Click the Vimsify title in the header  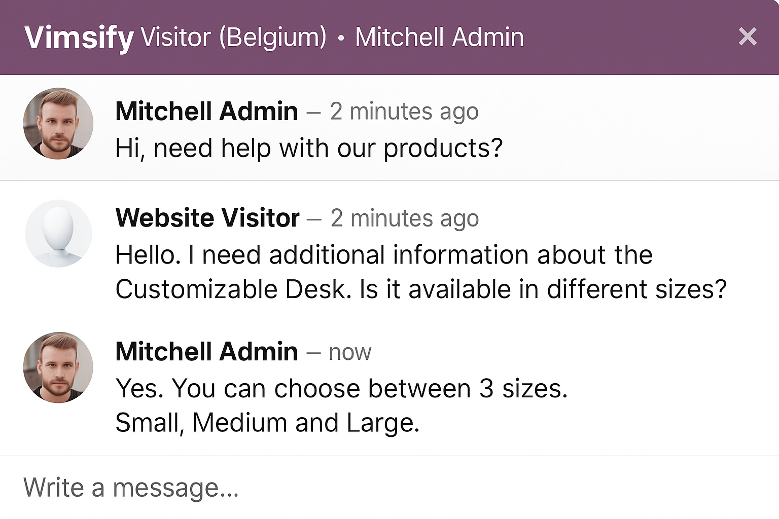(79, 38)
